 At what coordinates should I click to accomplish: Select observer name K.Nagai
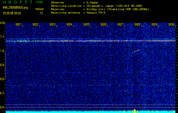93,2
